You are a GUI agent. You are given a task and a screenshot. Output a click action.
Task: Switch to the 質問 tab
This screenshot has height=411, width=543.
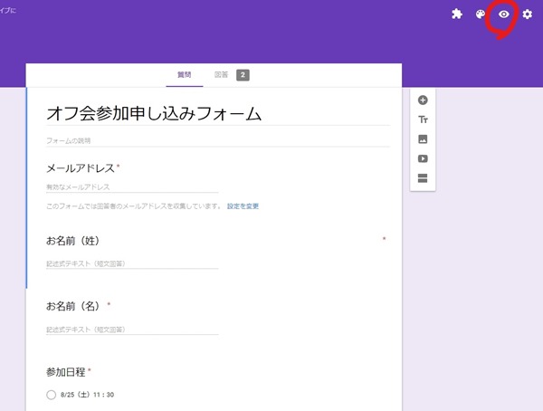point(186,75)
